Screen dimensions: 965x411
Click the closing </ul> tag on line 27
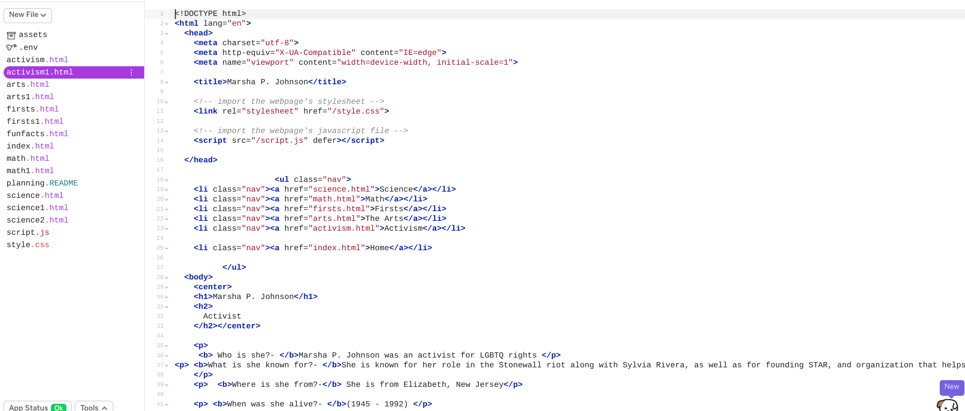click(x=234, y=268)
